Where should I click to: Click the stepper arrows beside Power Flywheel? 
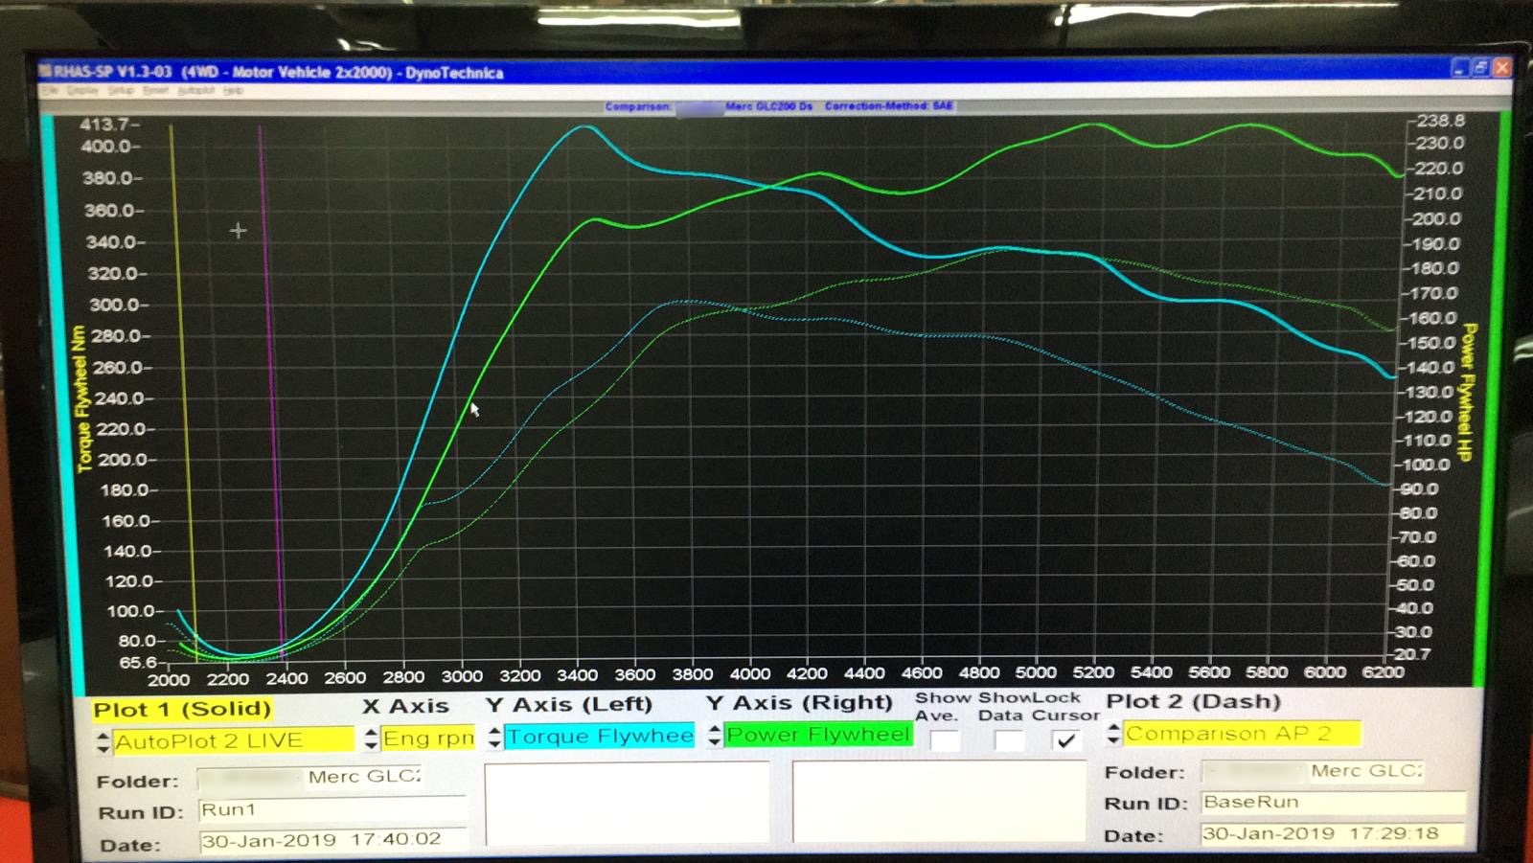[714, 735]
